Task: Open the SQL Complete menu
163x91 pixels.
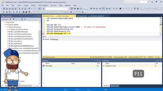Action: [43, 5]
